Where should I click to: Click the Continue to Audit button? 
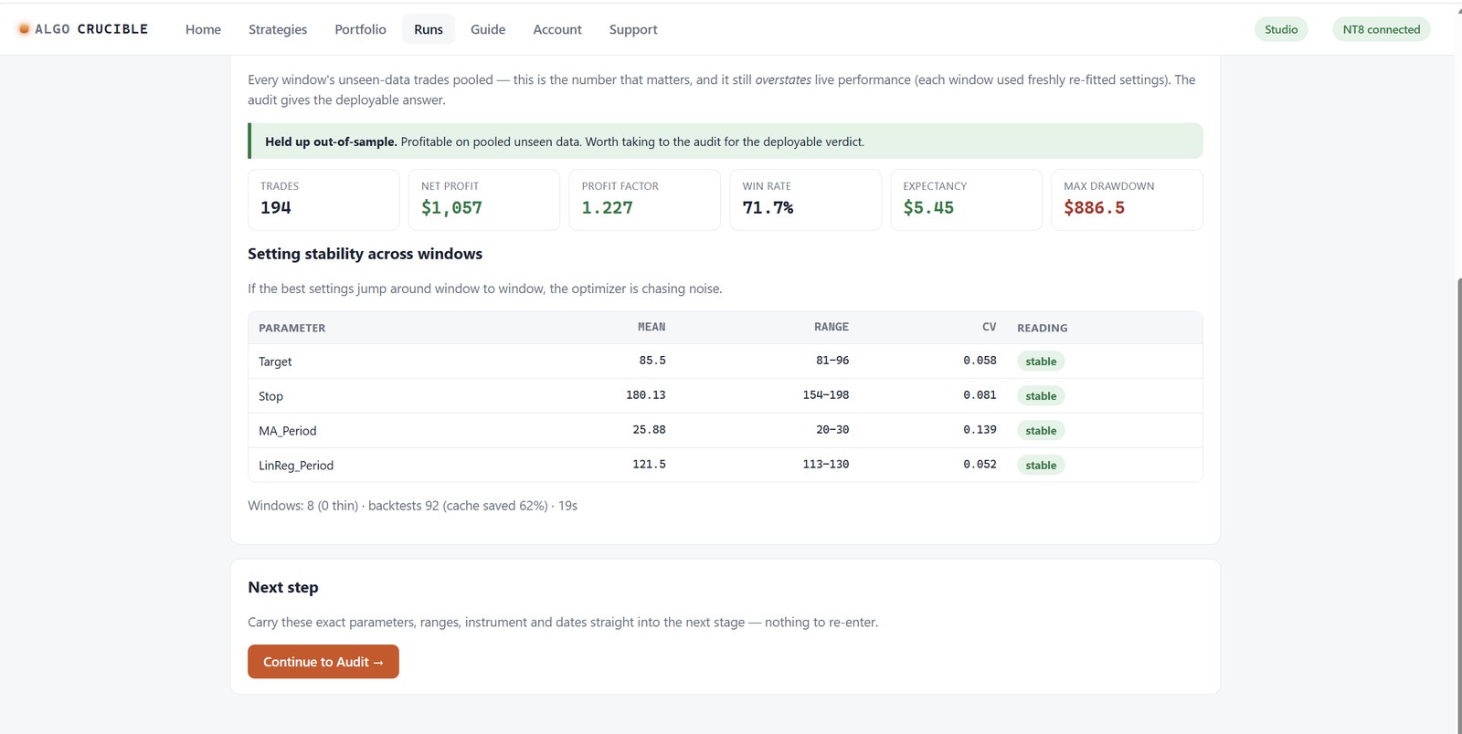pyautogui.click(x=323, y=662)
